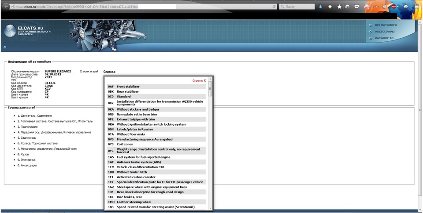The height and width of the screenshot is (213, 423).
Task: Open group 4. Передняя ось, Дифференциал
Action: click(x=54, y=132)
